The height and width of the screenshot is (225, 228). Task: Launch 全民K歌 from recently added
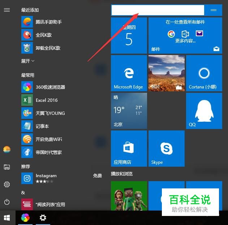pyautogui.click(x=44, y=35)
